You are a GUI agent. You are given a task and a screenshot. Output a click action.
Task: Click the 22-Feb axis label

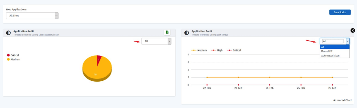tap(207, 88)
